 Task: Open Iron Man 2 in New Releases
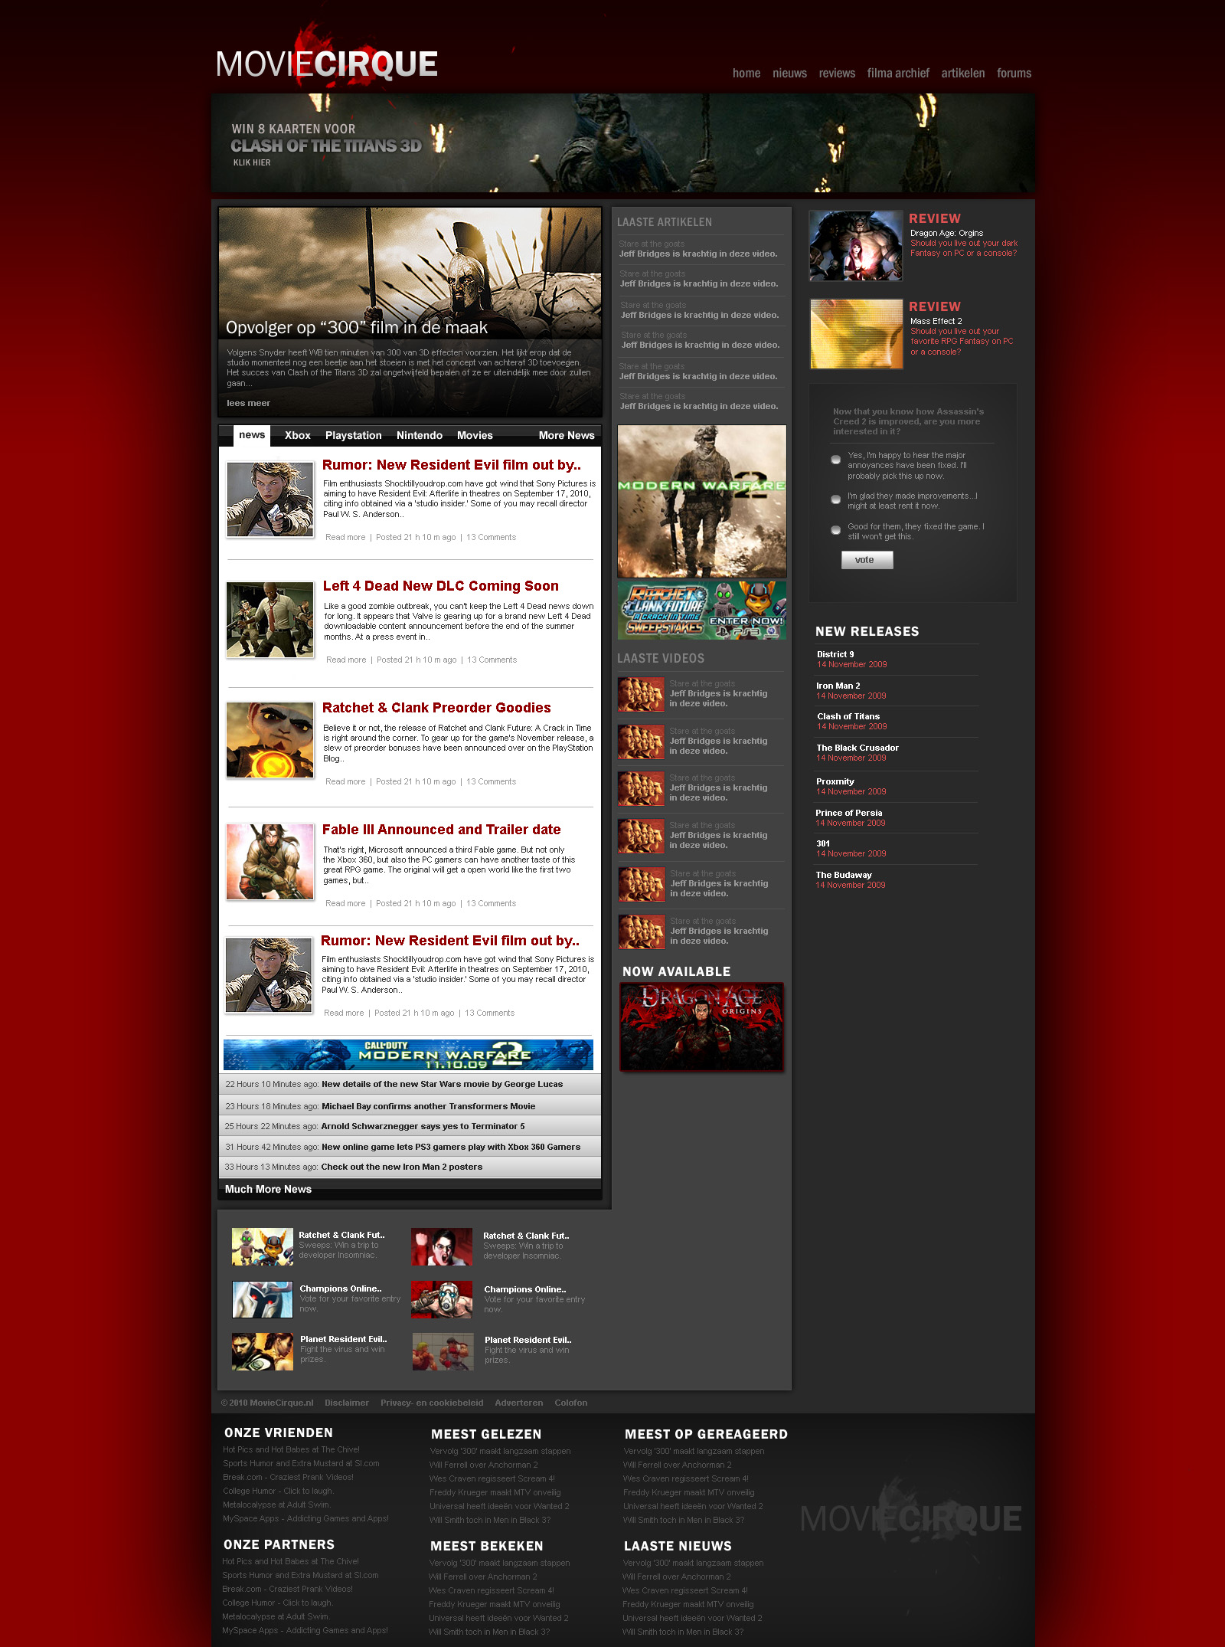(x=838, y=686)
